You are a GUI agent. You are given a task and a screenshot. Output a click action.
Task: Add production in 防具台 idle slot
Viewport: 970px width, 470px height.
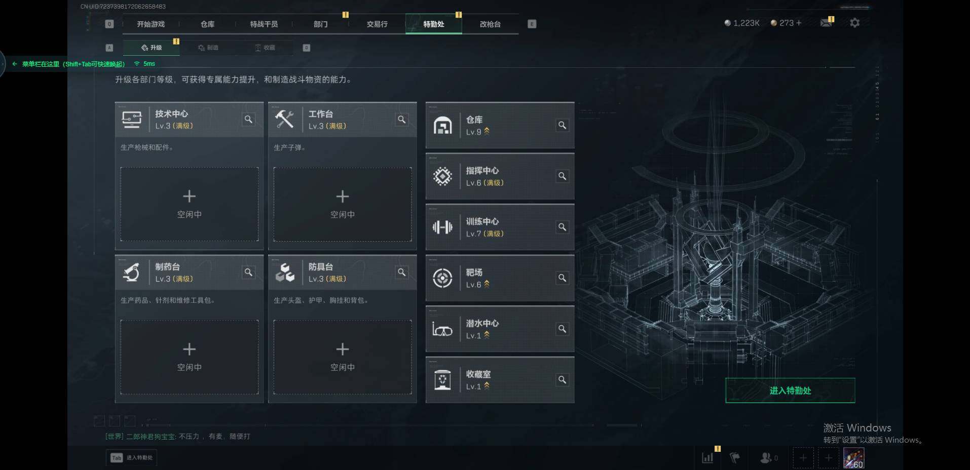[x=342, y=357]
